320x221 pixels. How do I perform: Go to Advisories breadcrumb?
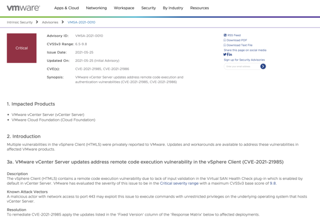pos(50,22)
